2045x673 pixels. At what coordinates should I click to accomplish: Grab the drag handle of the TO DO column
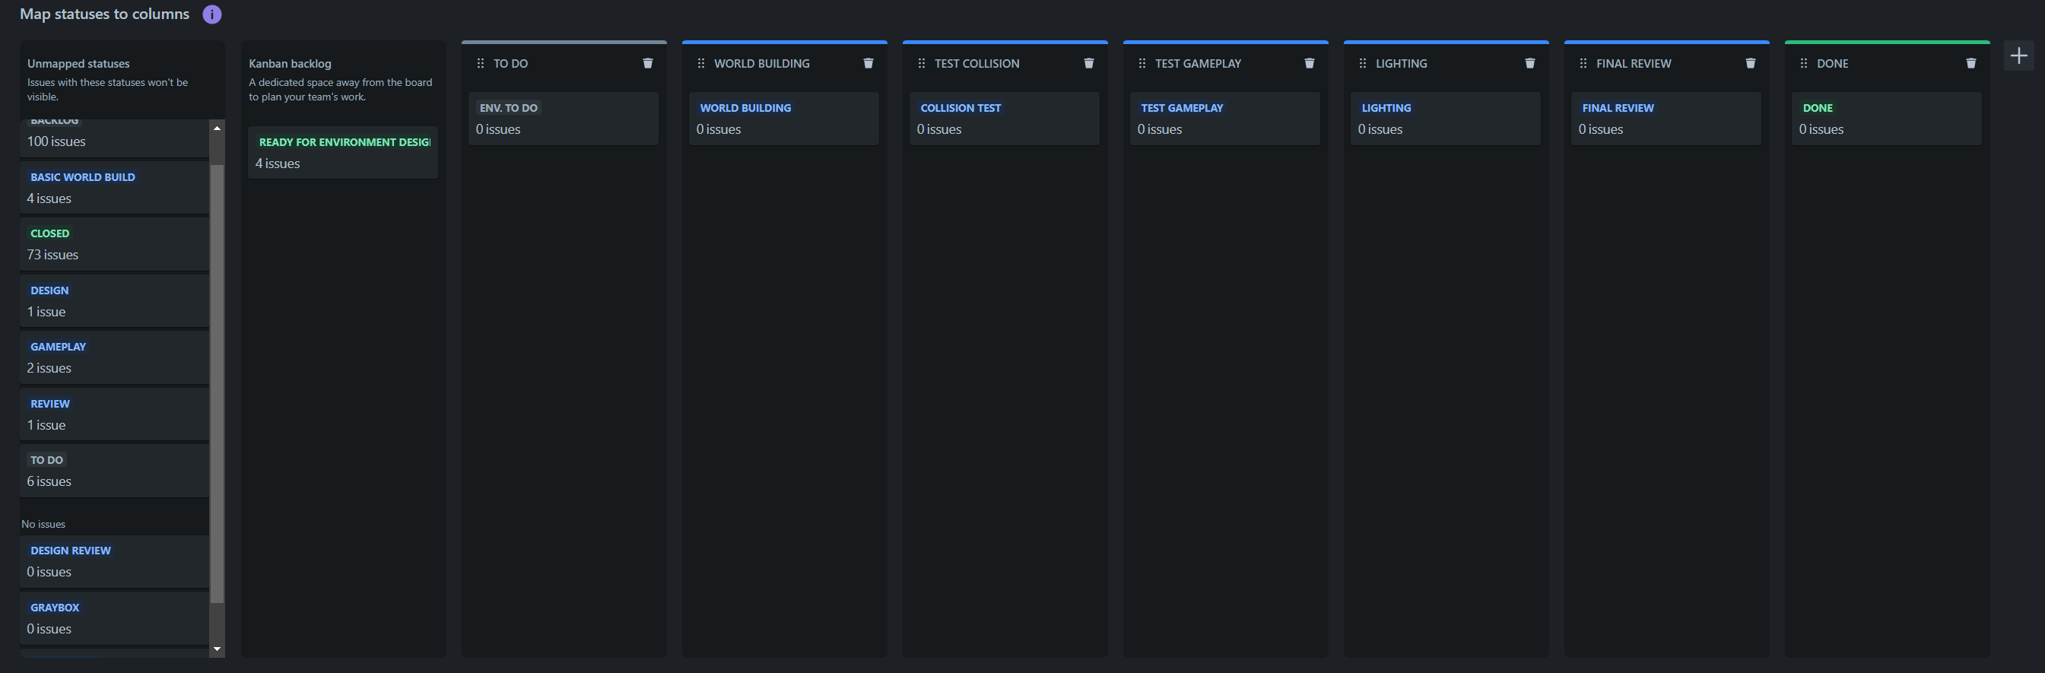click(481, 63)
